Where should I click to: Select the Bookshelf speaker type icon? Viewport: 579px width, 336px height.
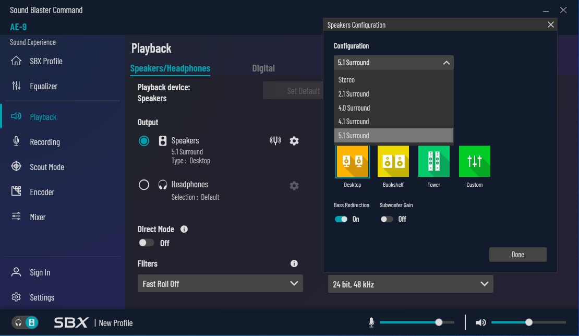(x=393, y=162)
